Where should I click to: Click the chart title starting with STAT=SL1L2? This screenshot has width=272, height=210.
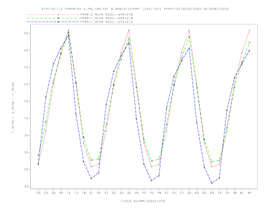135,9
